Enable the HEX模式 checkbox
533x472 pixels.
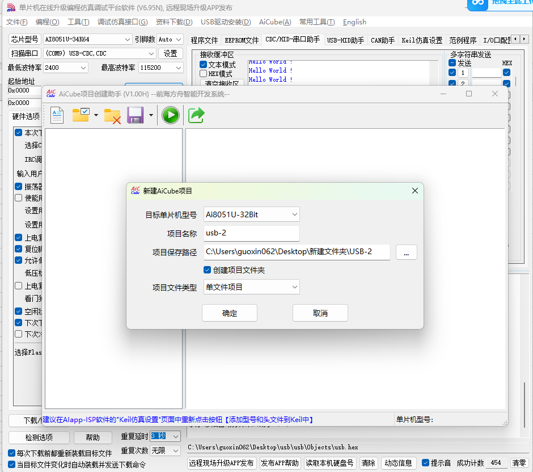click(x=203, y=73)
